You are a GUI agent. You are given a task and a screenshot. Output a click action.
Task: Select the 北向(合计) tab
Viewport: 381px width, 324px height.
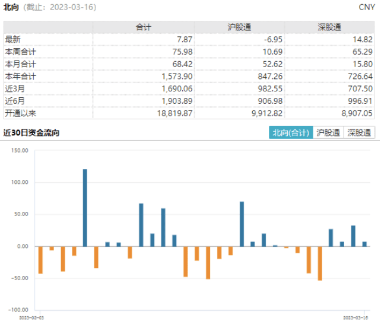pos(291,132)
